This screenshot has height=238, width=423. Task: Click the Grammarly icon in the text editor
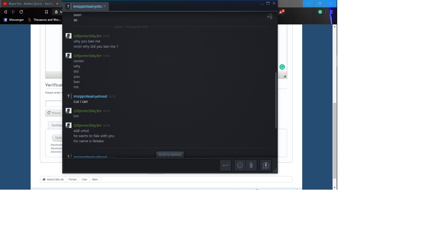click(282, 67)
